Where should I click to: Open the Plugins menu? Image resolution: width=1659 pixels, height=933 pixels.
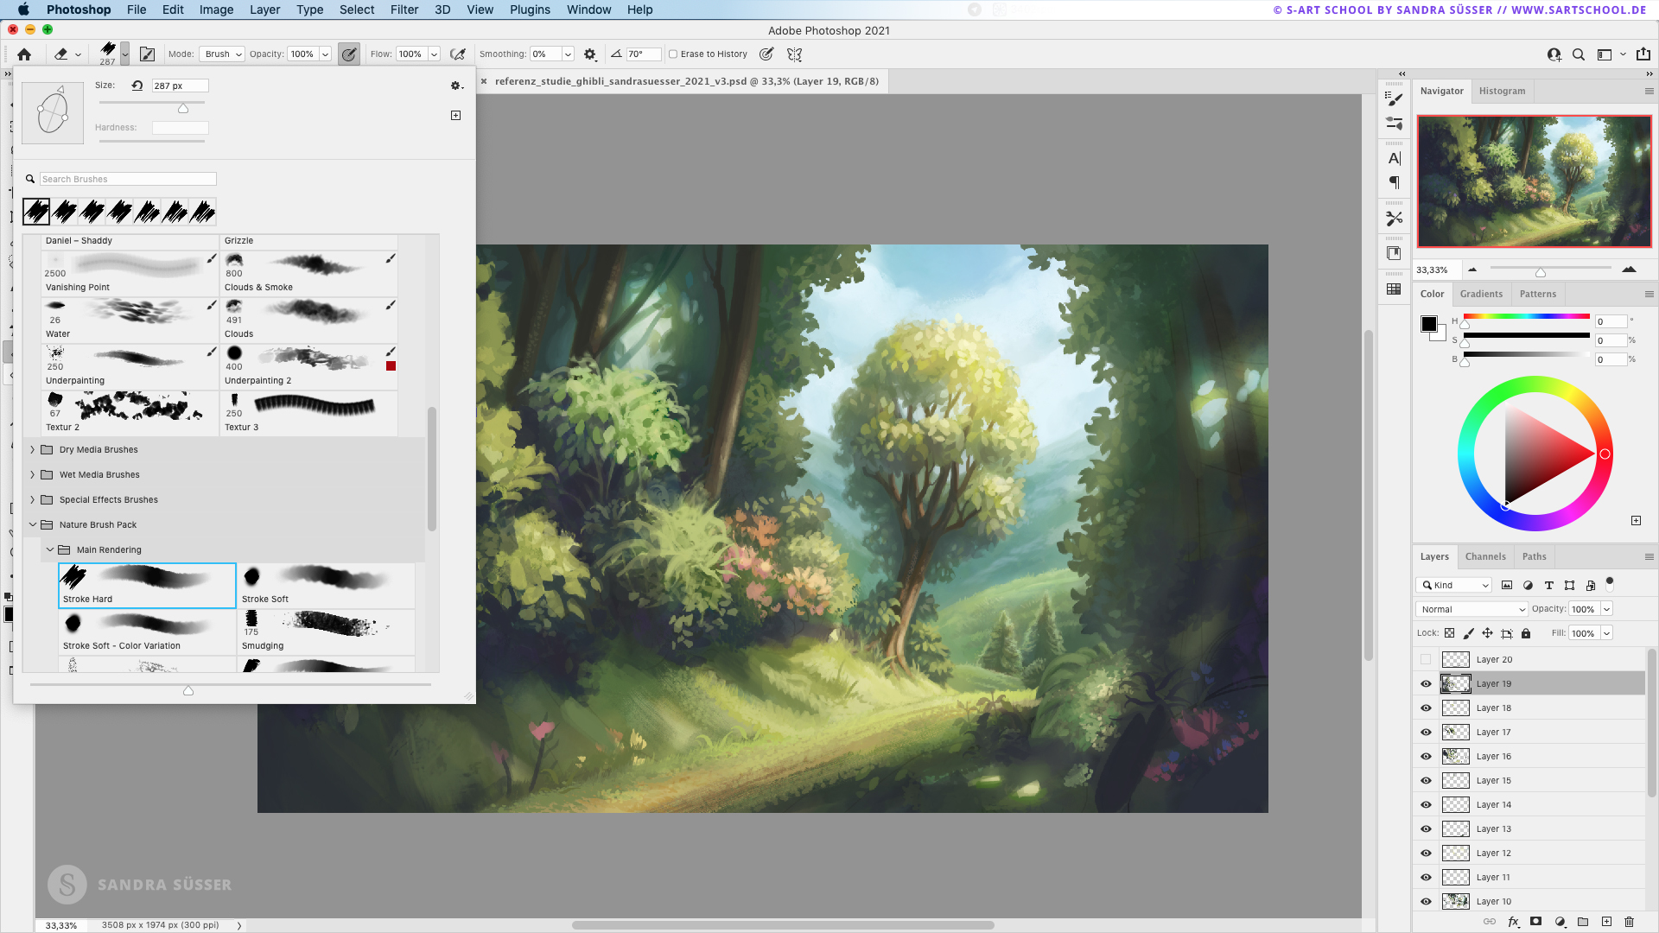click(530, 10)
